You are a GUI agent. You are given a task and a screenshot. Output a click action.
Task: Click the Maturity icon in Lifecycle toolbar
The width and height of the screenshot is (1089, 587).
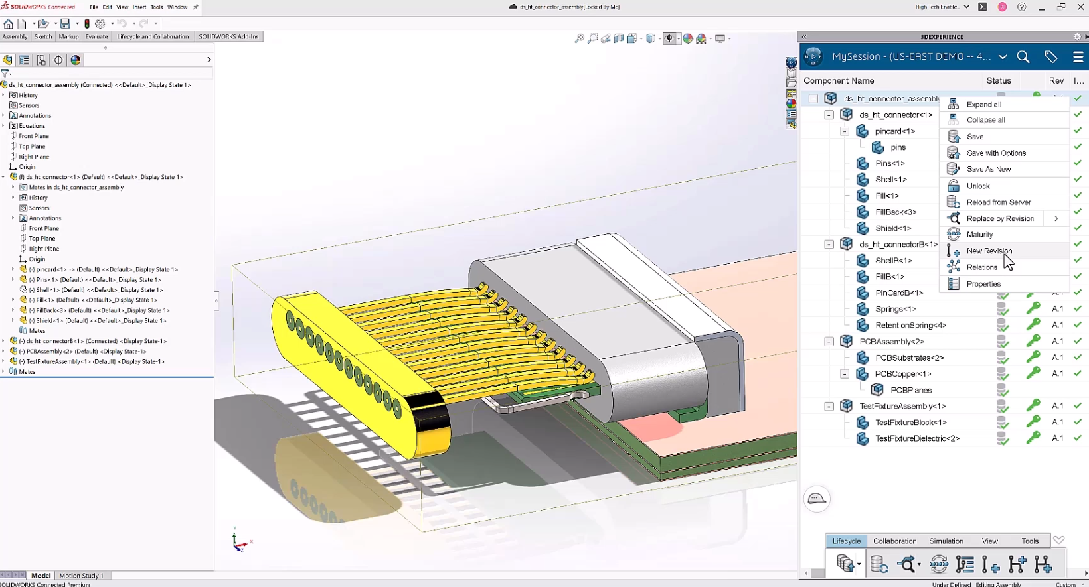pyautogui.click(x=938, y=564)
